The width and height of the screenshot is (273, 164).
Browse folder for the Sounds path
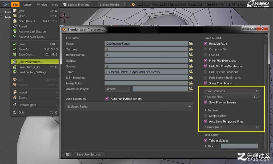pos(191,66)
